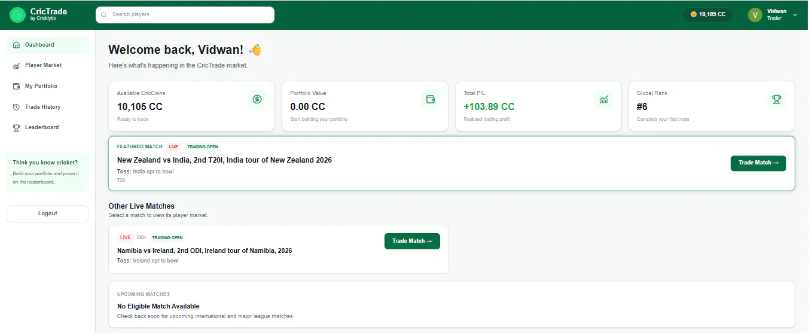809x333 pixels.
Task: Open My Portfolio from the sidebar
Action: click(x=47, y=86)
